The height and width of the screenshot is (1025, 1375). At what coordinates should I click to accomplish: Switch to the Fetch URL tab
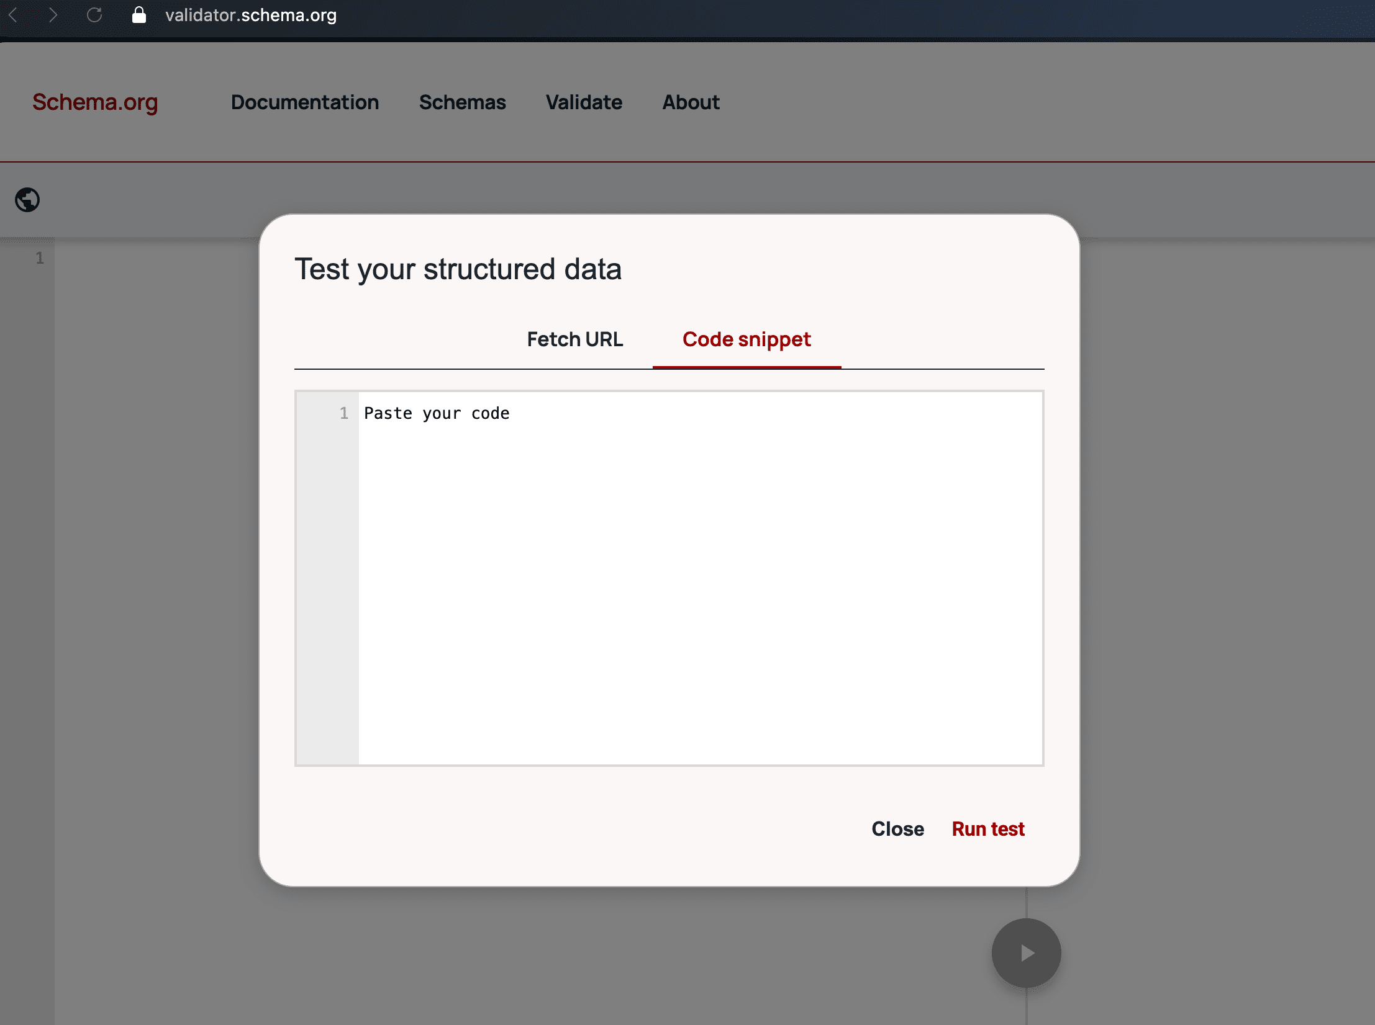point(574,339)
